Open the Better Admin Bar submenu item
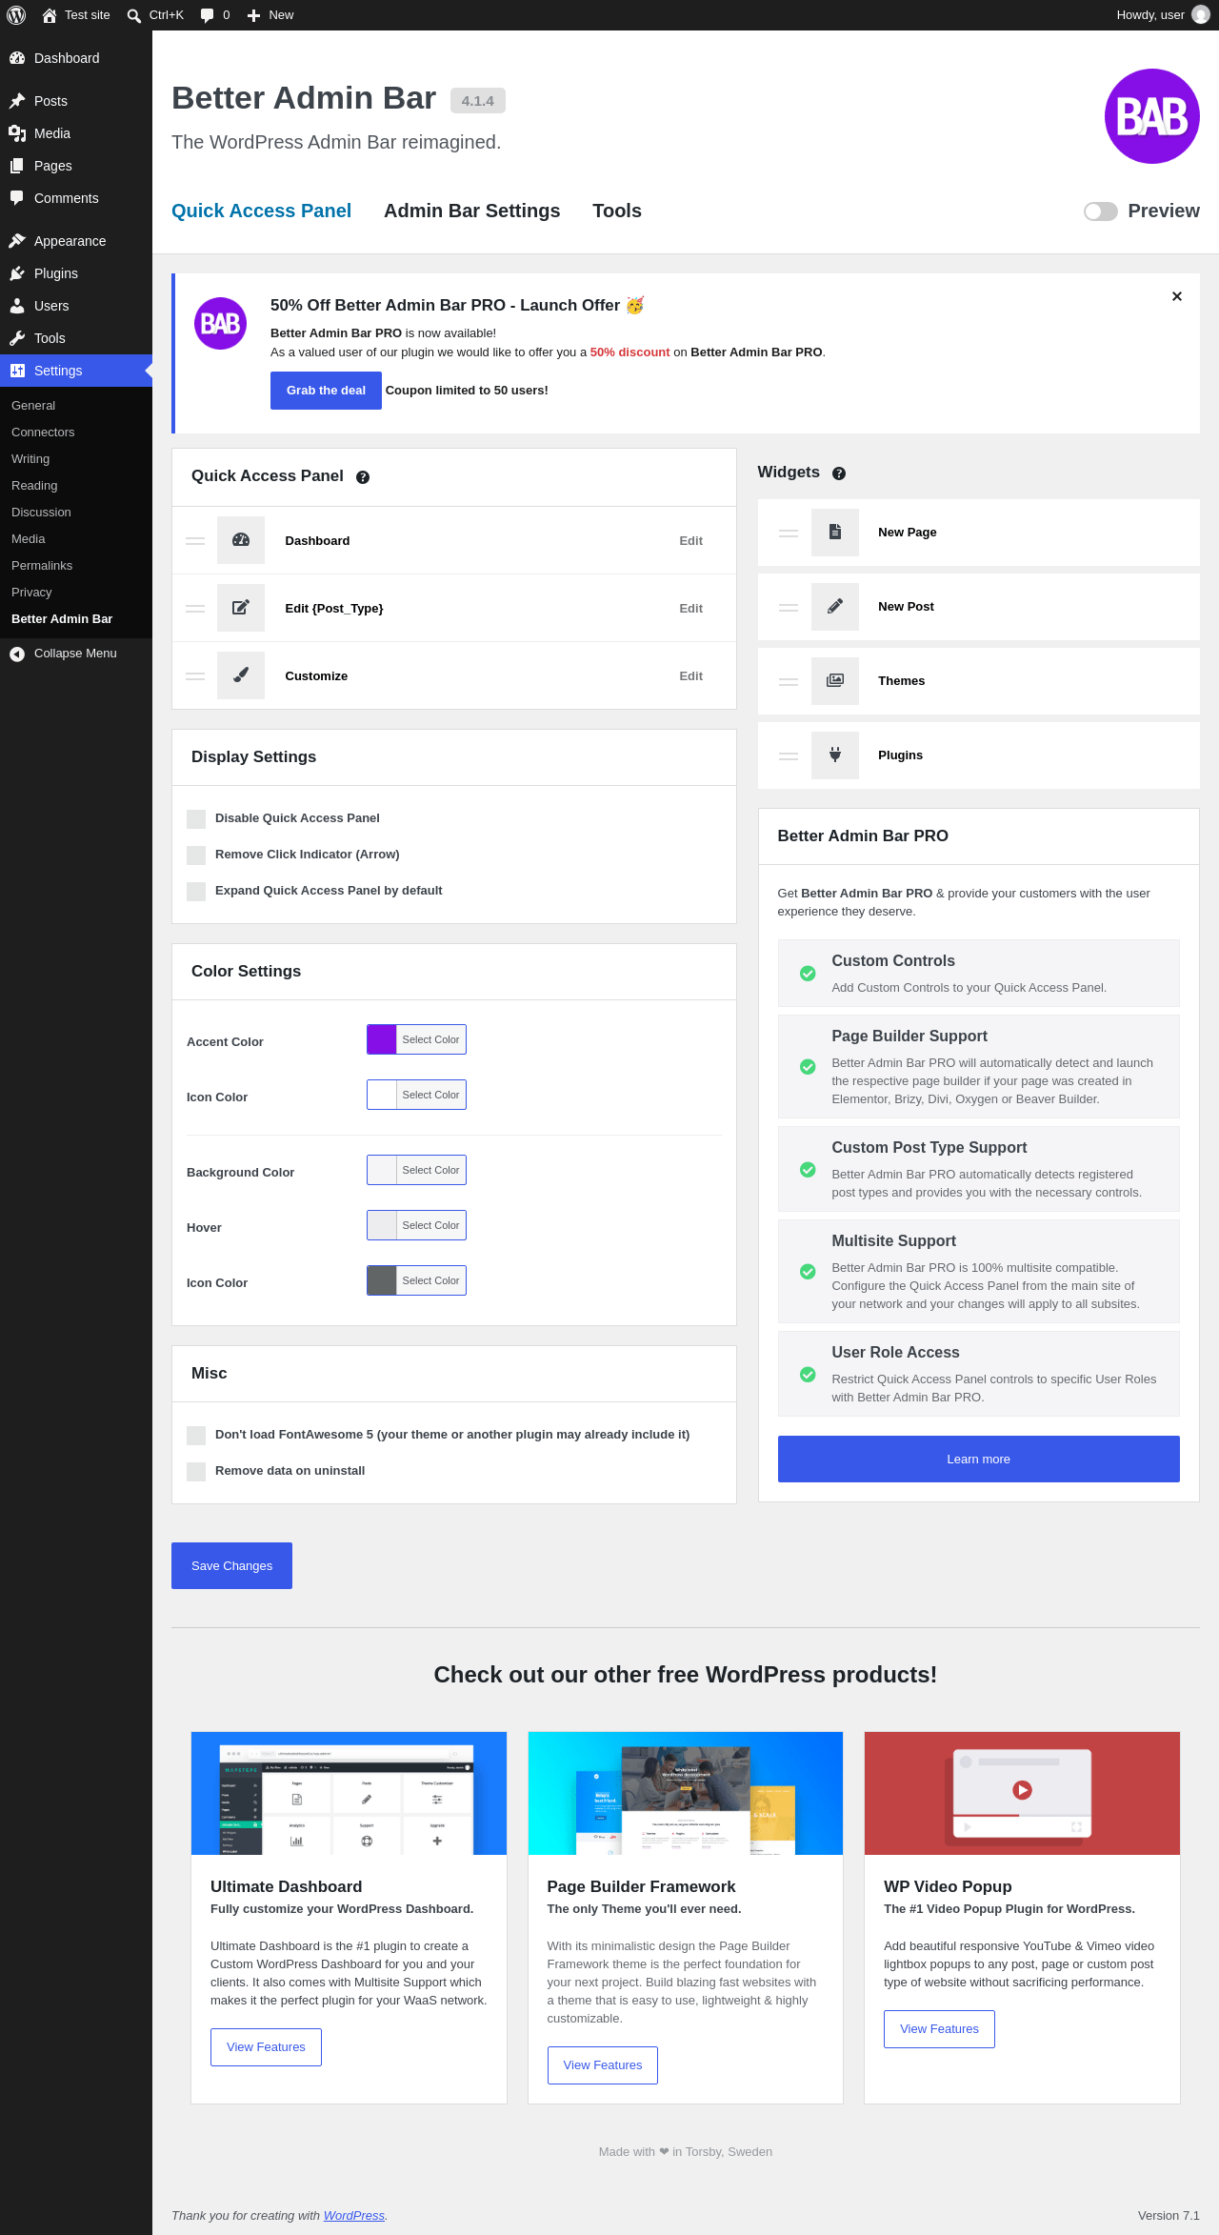 (x=76, y=619)
